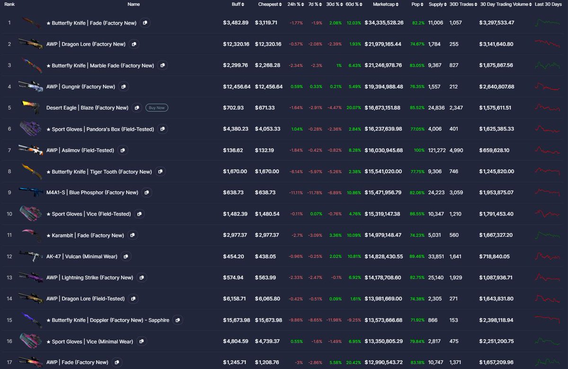The height and width of the screenshot is (369, 568).
Task: Click the Rank column header
Action: [9, 4]
